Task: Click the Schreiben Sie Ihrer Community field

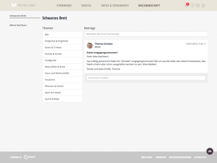Action: [146, 34]
